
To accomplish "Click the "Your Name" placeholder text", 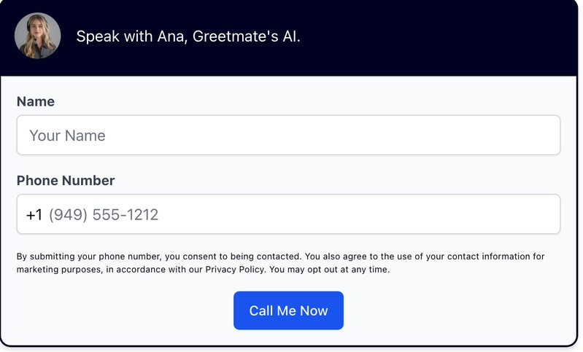I will [x=67, y=136].
